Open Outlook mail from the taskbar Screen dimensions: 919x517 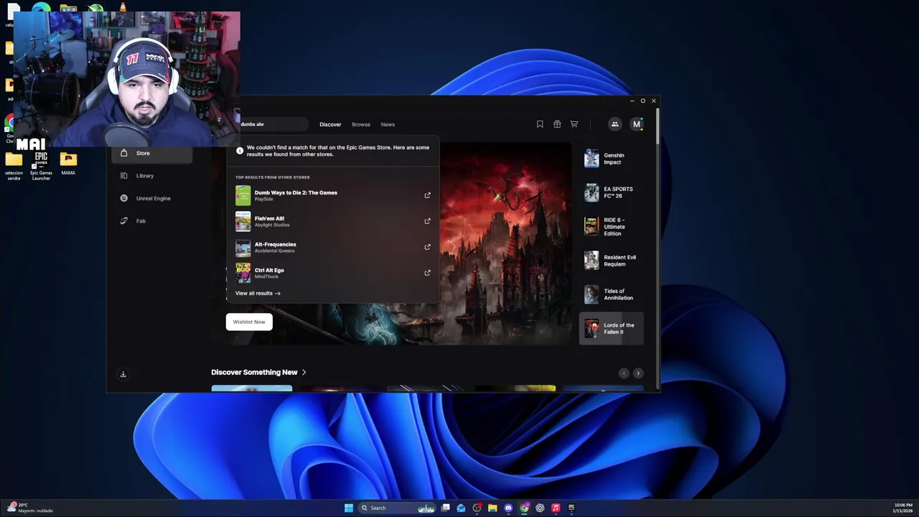[x=461, y=508]
